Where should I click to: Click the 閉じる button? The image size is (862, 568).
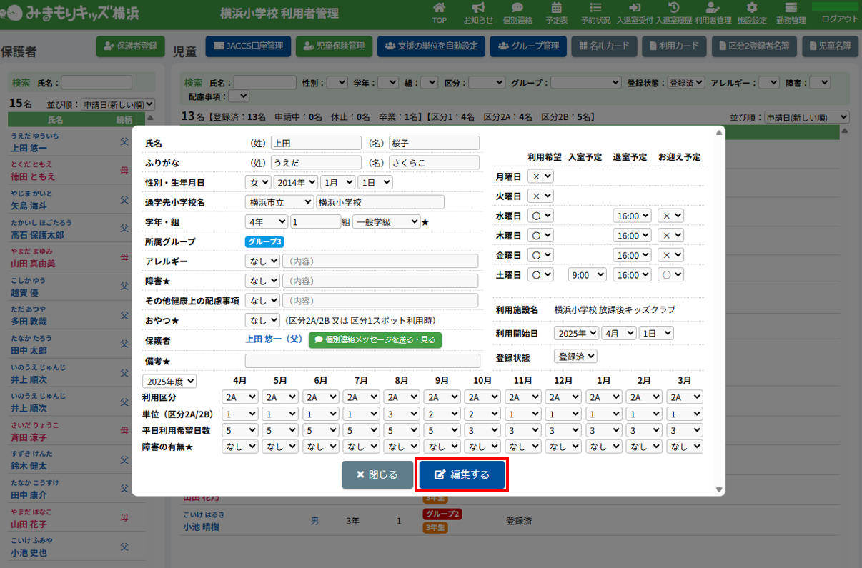point(377,475)
